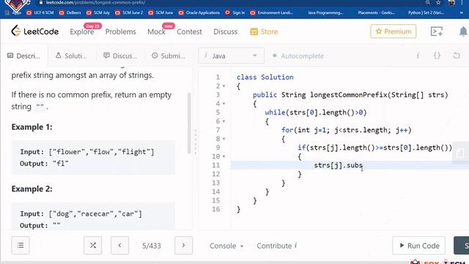Go to the Mock section
This screenshot has width=469, height=264.
156,32
